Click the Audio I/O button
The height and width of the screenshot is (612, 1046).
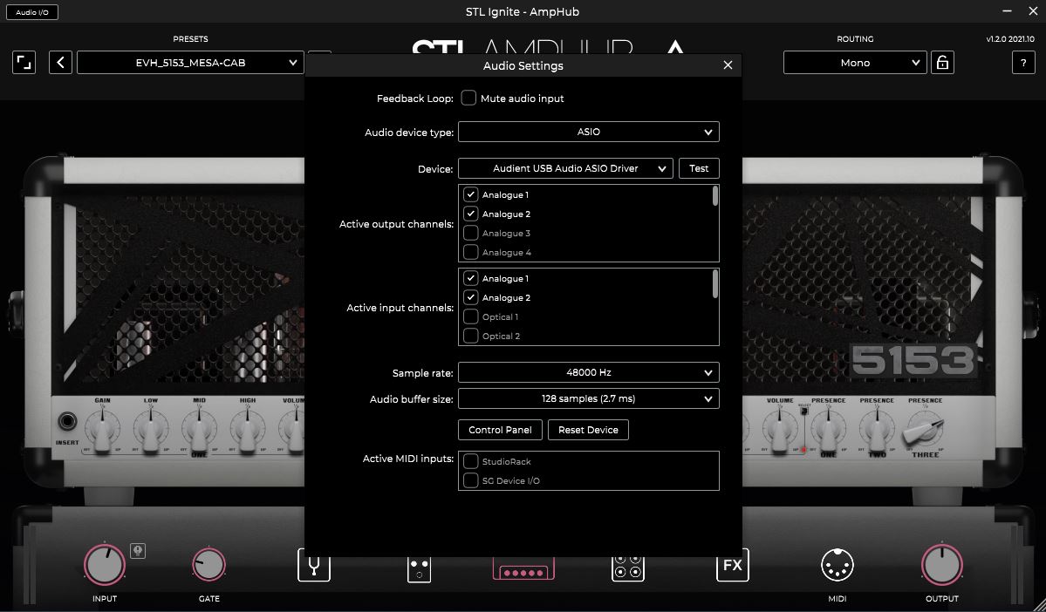(x=32, y=12)
